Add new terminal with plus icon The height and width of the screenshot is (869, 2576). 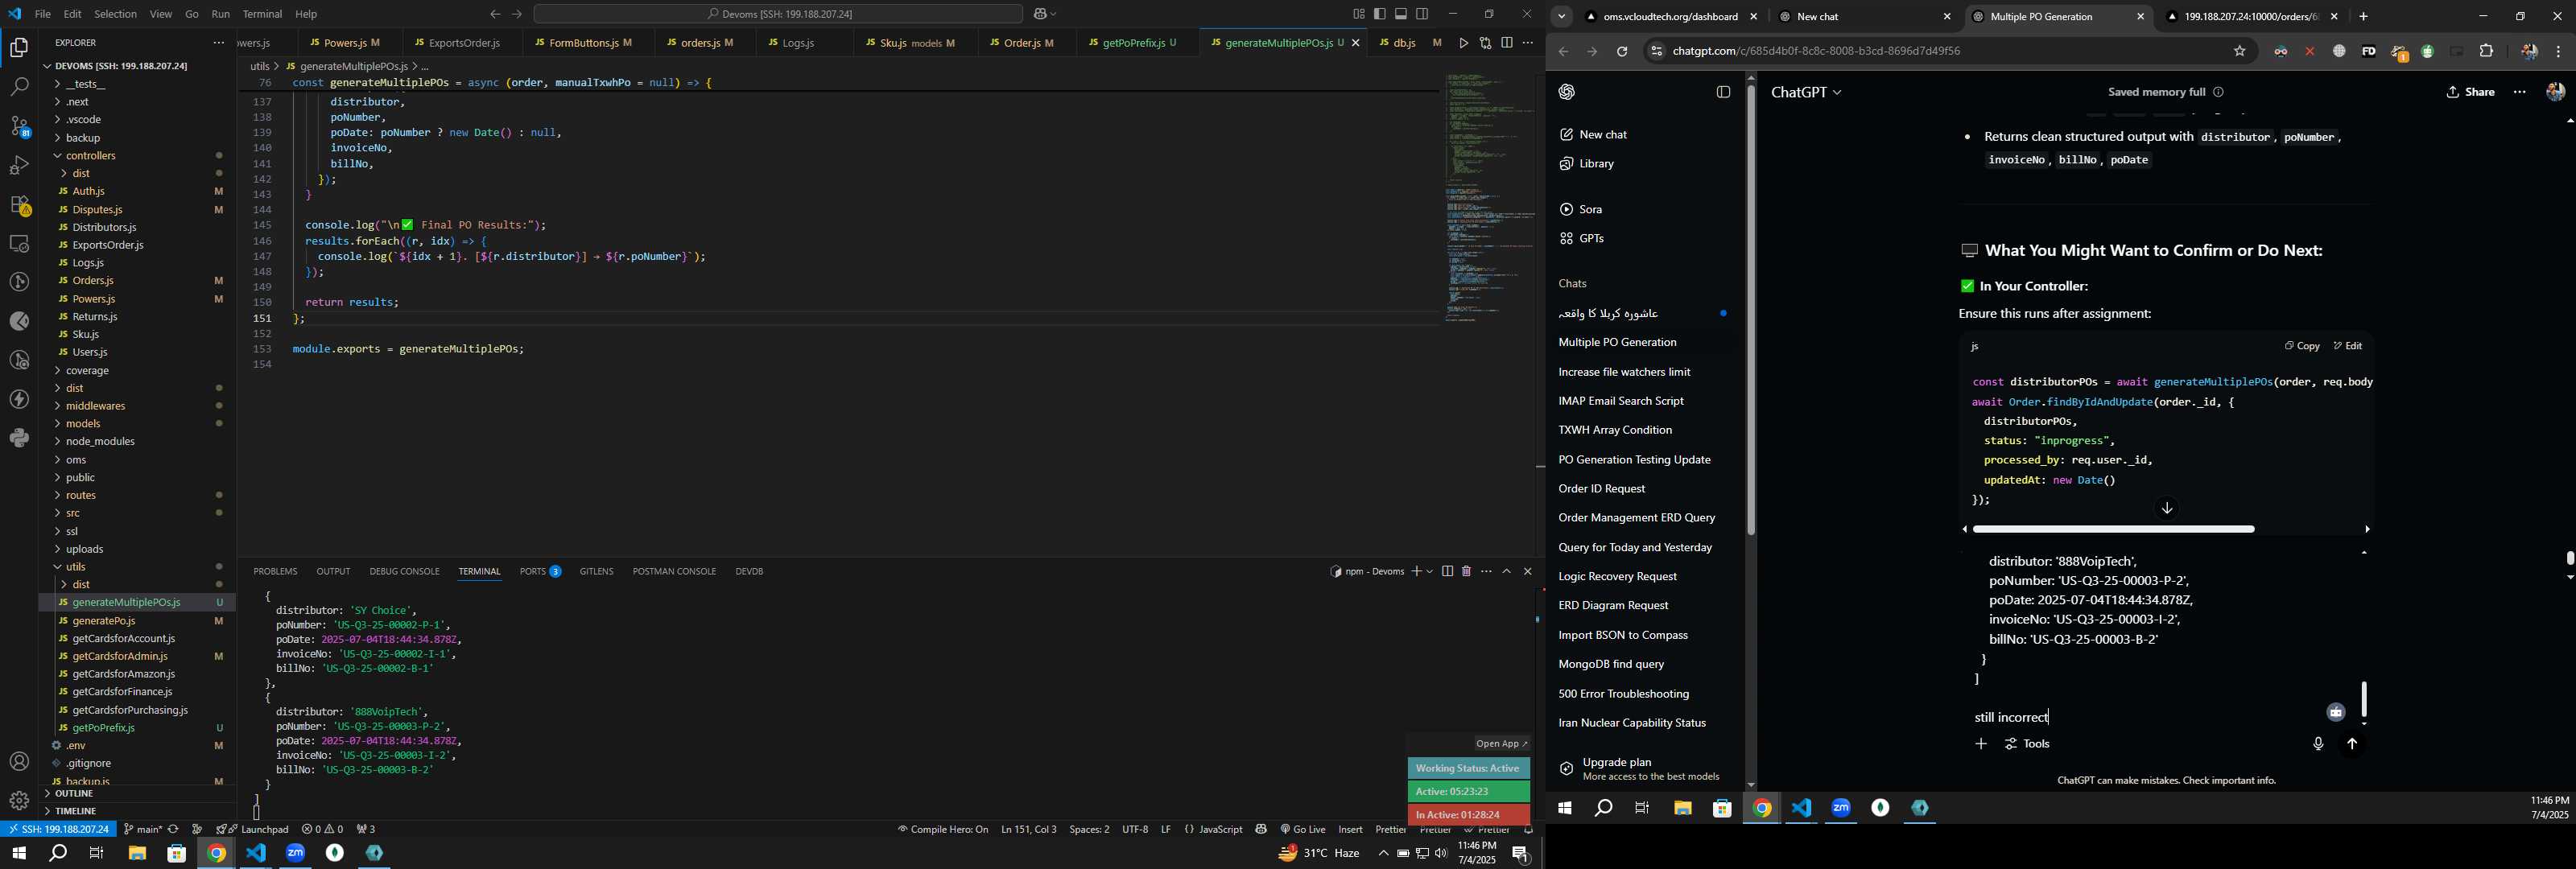(1416, 571)
